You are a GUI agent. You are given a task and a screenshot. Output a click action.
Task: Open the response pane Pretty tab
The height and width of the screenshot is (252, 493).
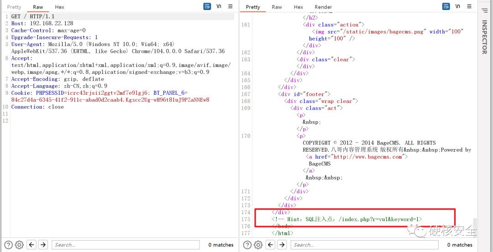point(253,7)
